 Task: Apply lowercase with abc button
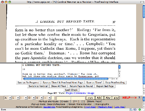click(x=116, y=98)
